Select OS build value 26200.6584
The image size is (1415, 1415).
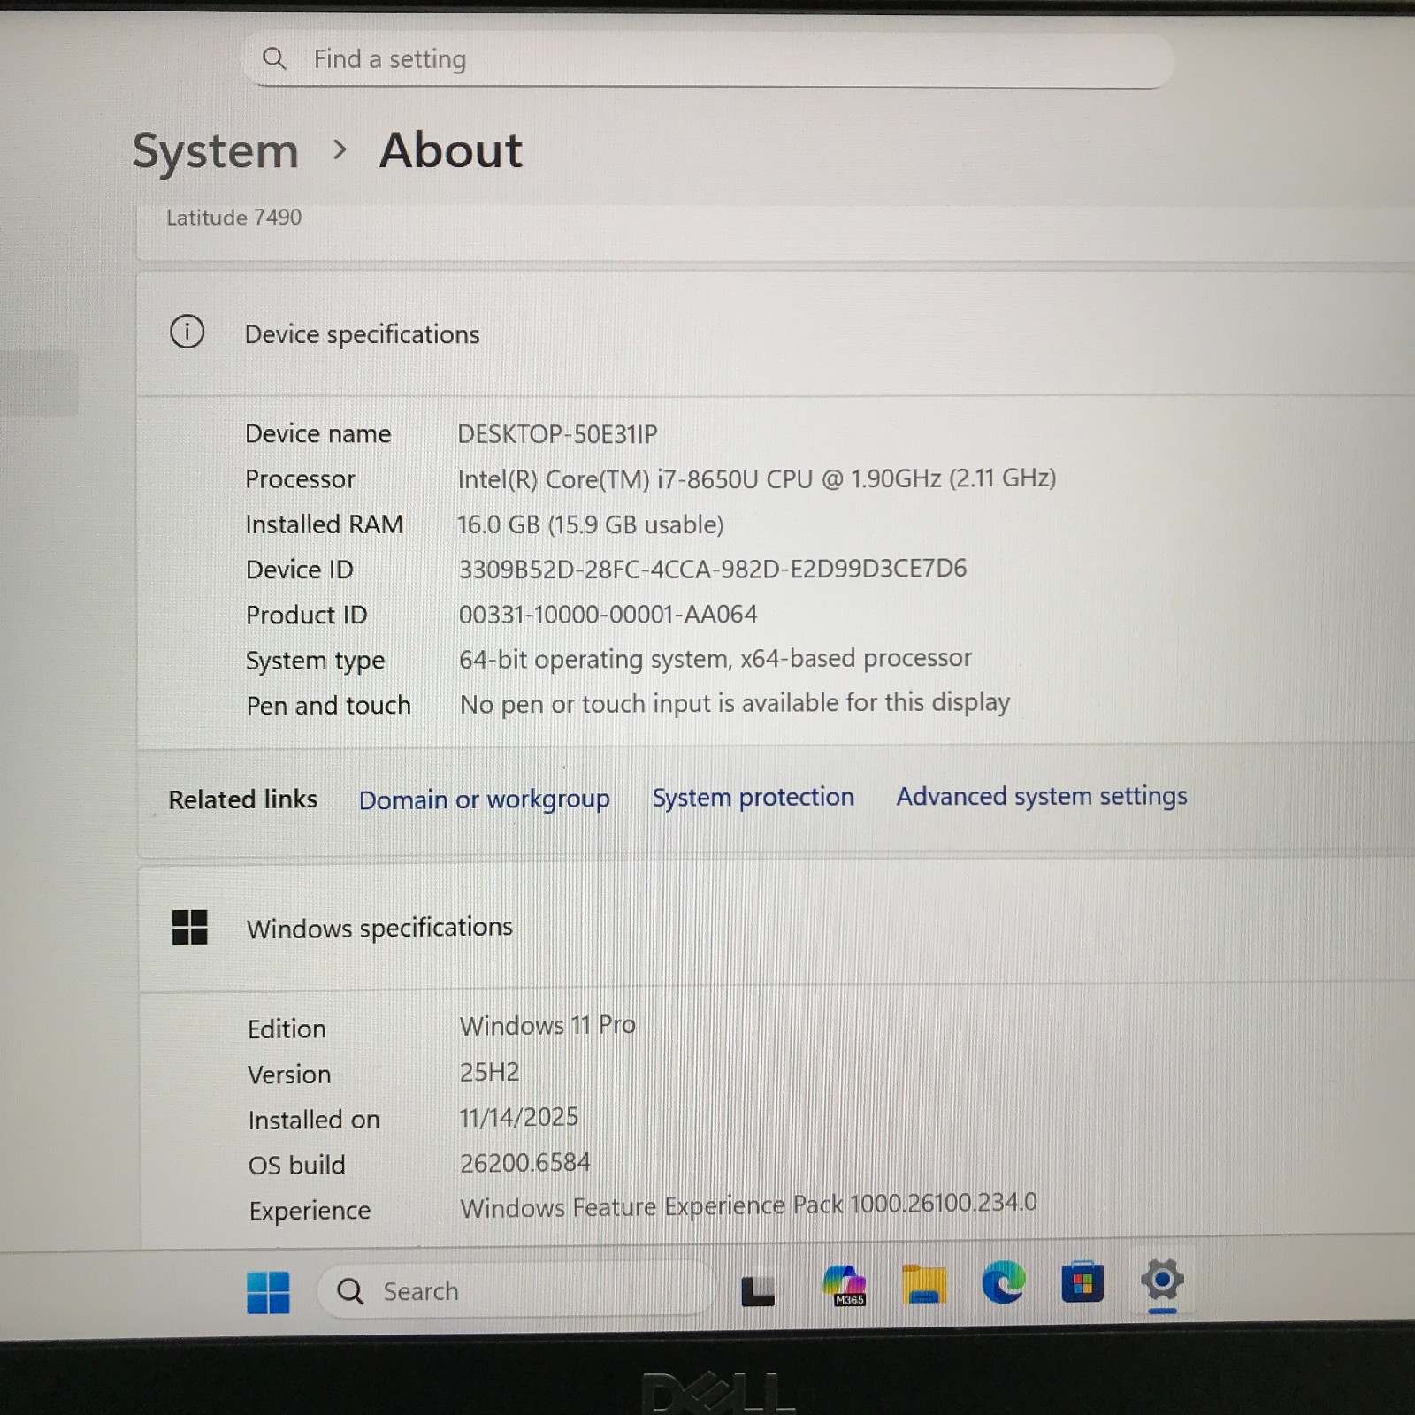point(525,1162)
